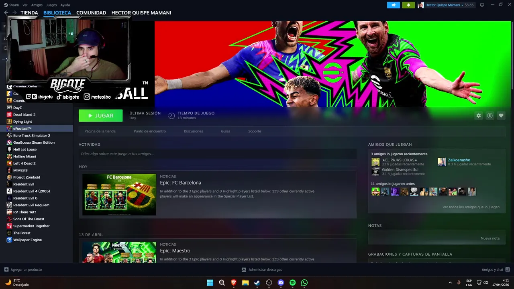Open the Juegos menu
Image resolution: width=514 pixels, height=289 pixels.
point(51,5)
